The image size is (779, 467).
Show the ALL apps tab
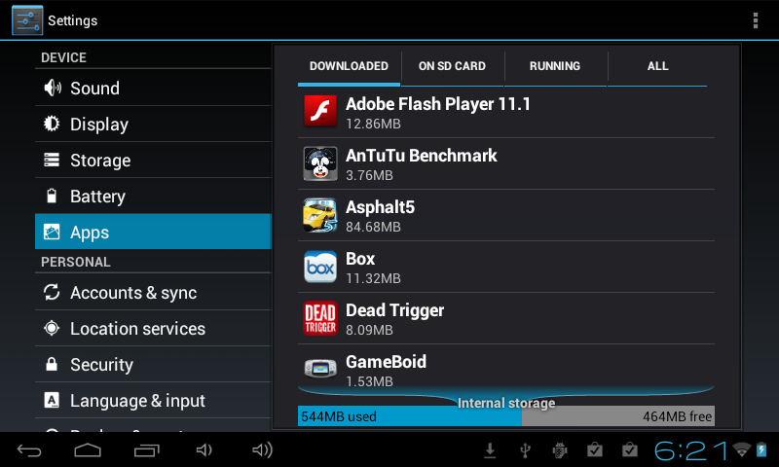pyautogui.click(x=658, y=66)
